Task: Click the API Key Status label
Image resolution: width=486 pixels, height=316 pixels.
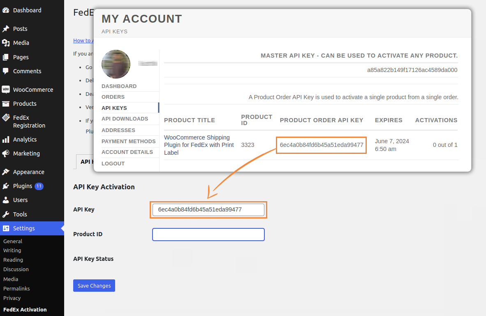Action: tap(93, 259)
